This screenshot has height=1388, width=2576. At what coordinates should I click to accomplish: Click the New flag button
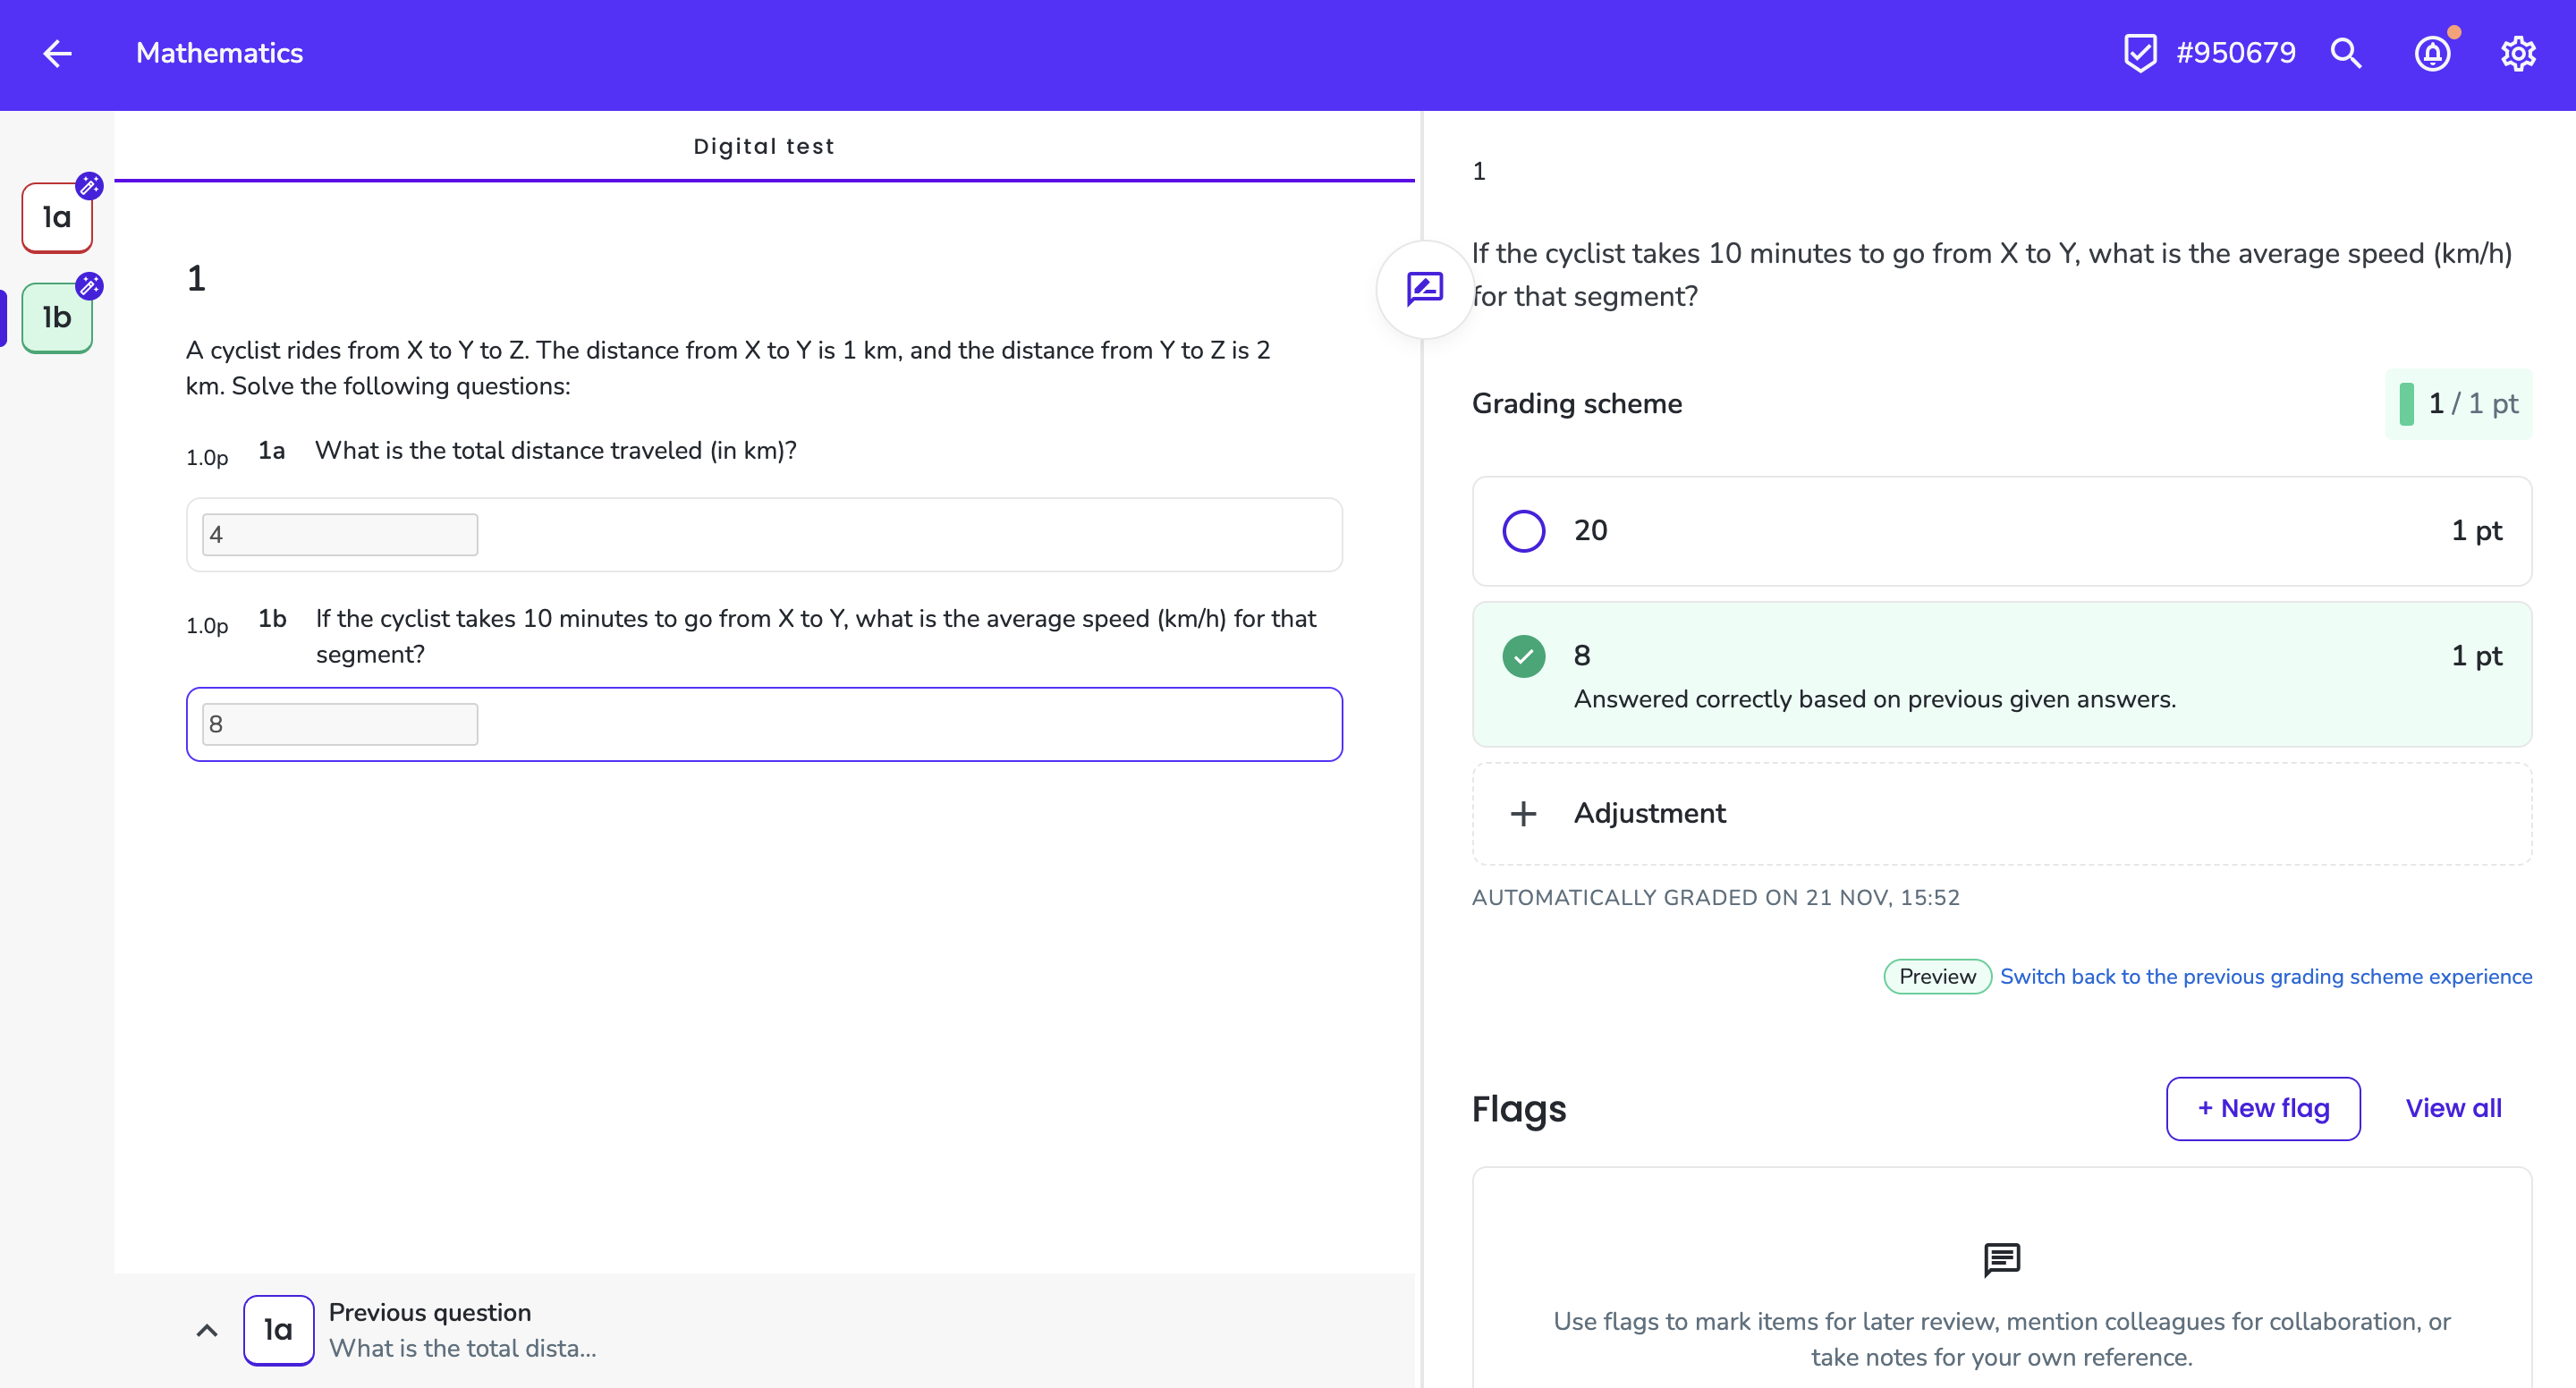click(x=2263, y=1108)
